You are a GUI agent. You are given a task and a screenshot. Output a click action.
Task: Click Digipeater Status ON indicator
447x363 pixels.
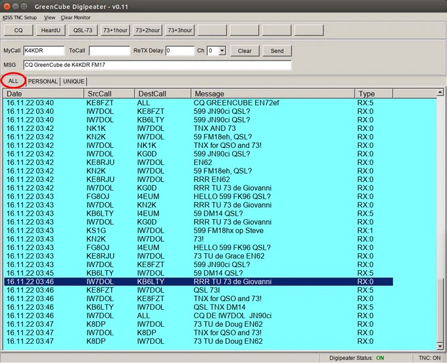[380, 358]
